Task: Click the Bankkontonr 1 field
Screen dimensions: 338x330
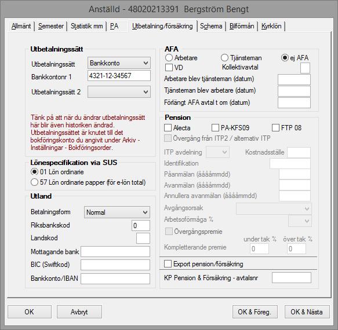Action: tap(119, 76)
